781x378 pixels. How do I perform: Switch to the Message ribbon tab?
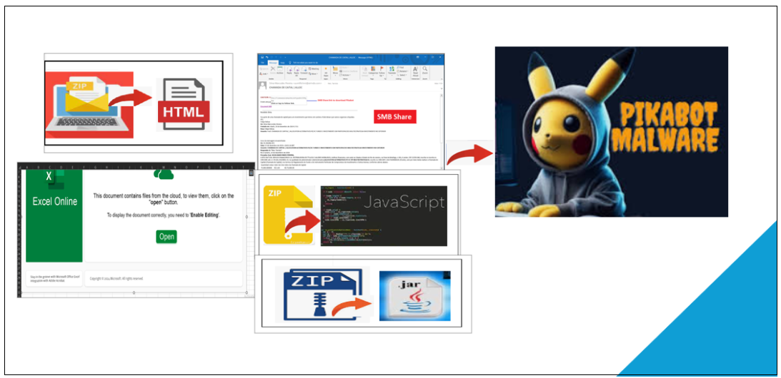pyautogui.click(x=274, y=63)
